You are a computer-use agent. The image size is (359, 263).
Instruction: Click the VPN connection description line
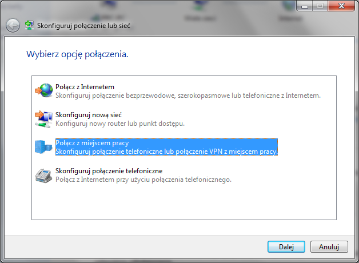[x=166, y=152]
